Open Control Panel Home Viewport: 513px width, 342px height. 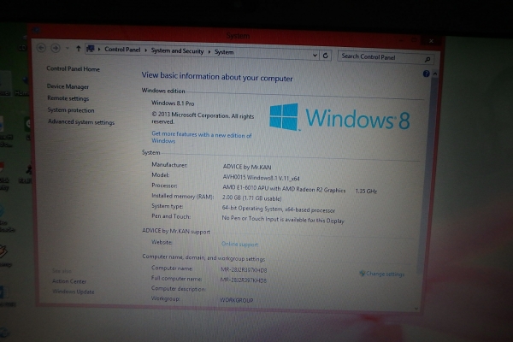[73, 68]
